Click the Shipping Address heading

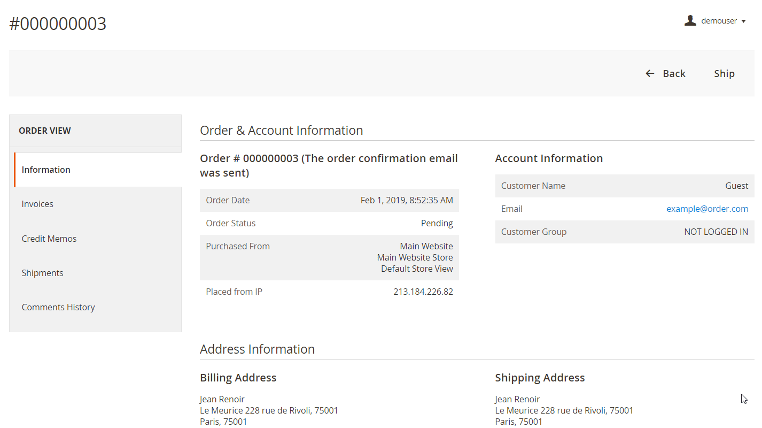540,378
